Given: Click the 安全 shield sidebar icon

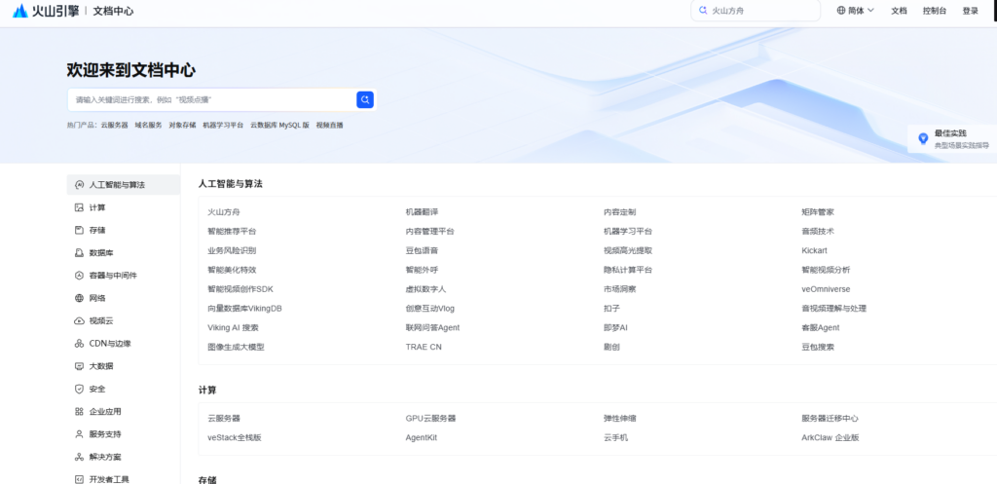Looking at the screenshot, I should 79,389.
